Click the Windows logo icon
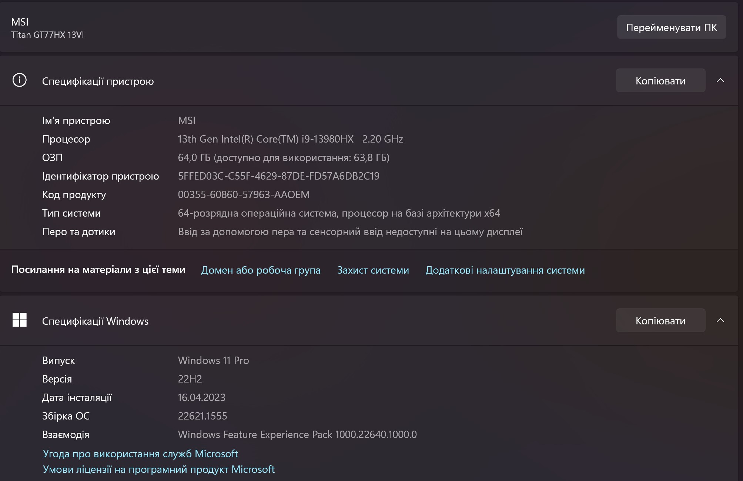This screenshot has width=743, height=481. pyautogui.click(x=19, y=320)
